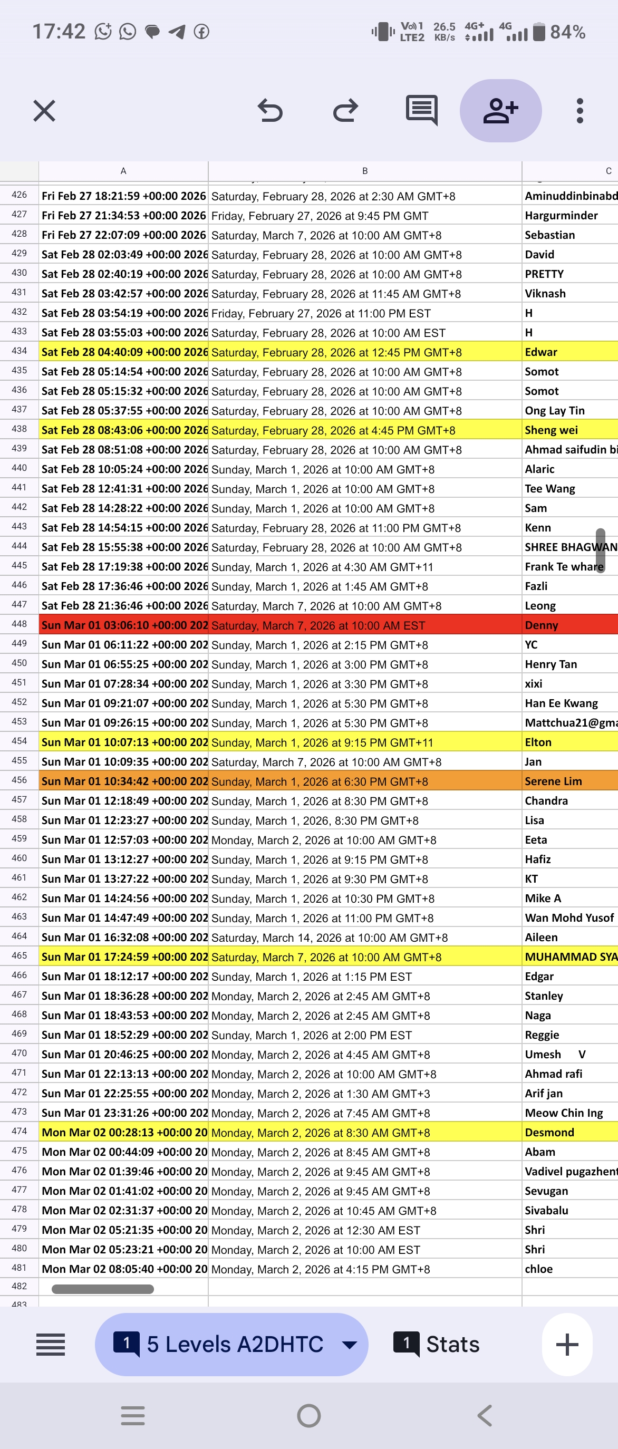Select the cell MUHAMMAD SYA
This screenshot has width=618, height=1449.
[x=570, y=957]
